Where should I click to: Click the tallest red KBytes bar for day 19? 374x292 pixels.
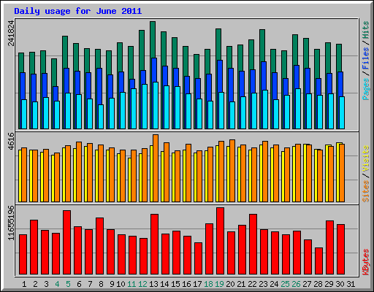(x=220, y=241)
